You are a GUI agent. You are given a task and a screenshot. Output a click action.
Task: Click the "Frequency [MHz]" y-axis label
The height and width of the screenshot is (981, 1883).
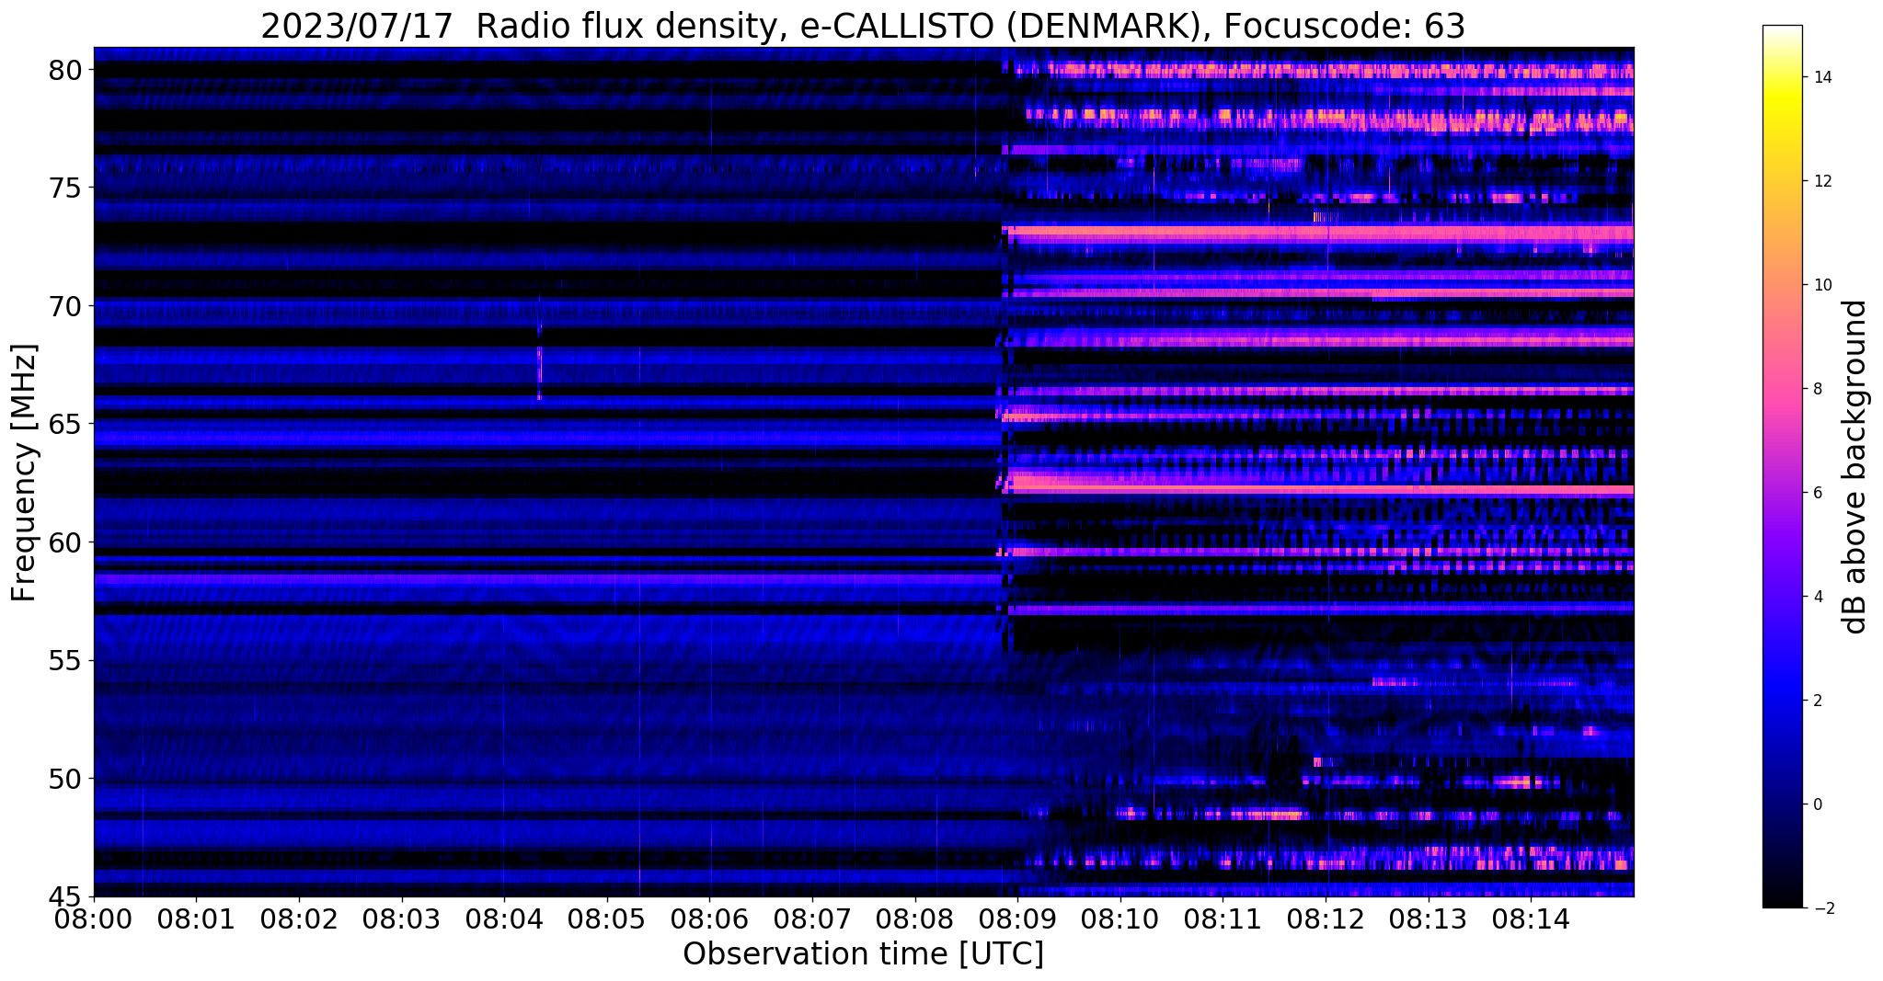point(25,473)
